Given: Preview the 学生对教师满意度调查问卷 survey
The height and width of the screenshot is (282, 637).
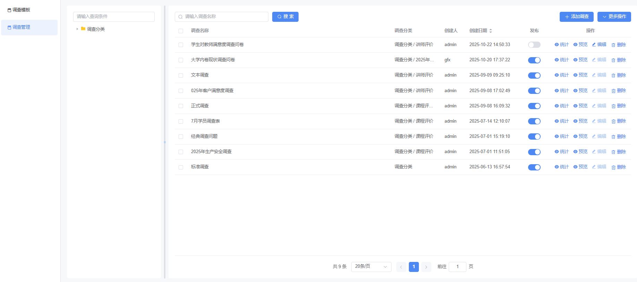Looking at the screenshot, I should (x=580, y=45).
